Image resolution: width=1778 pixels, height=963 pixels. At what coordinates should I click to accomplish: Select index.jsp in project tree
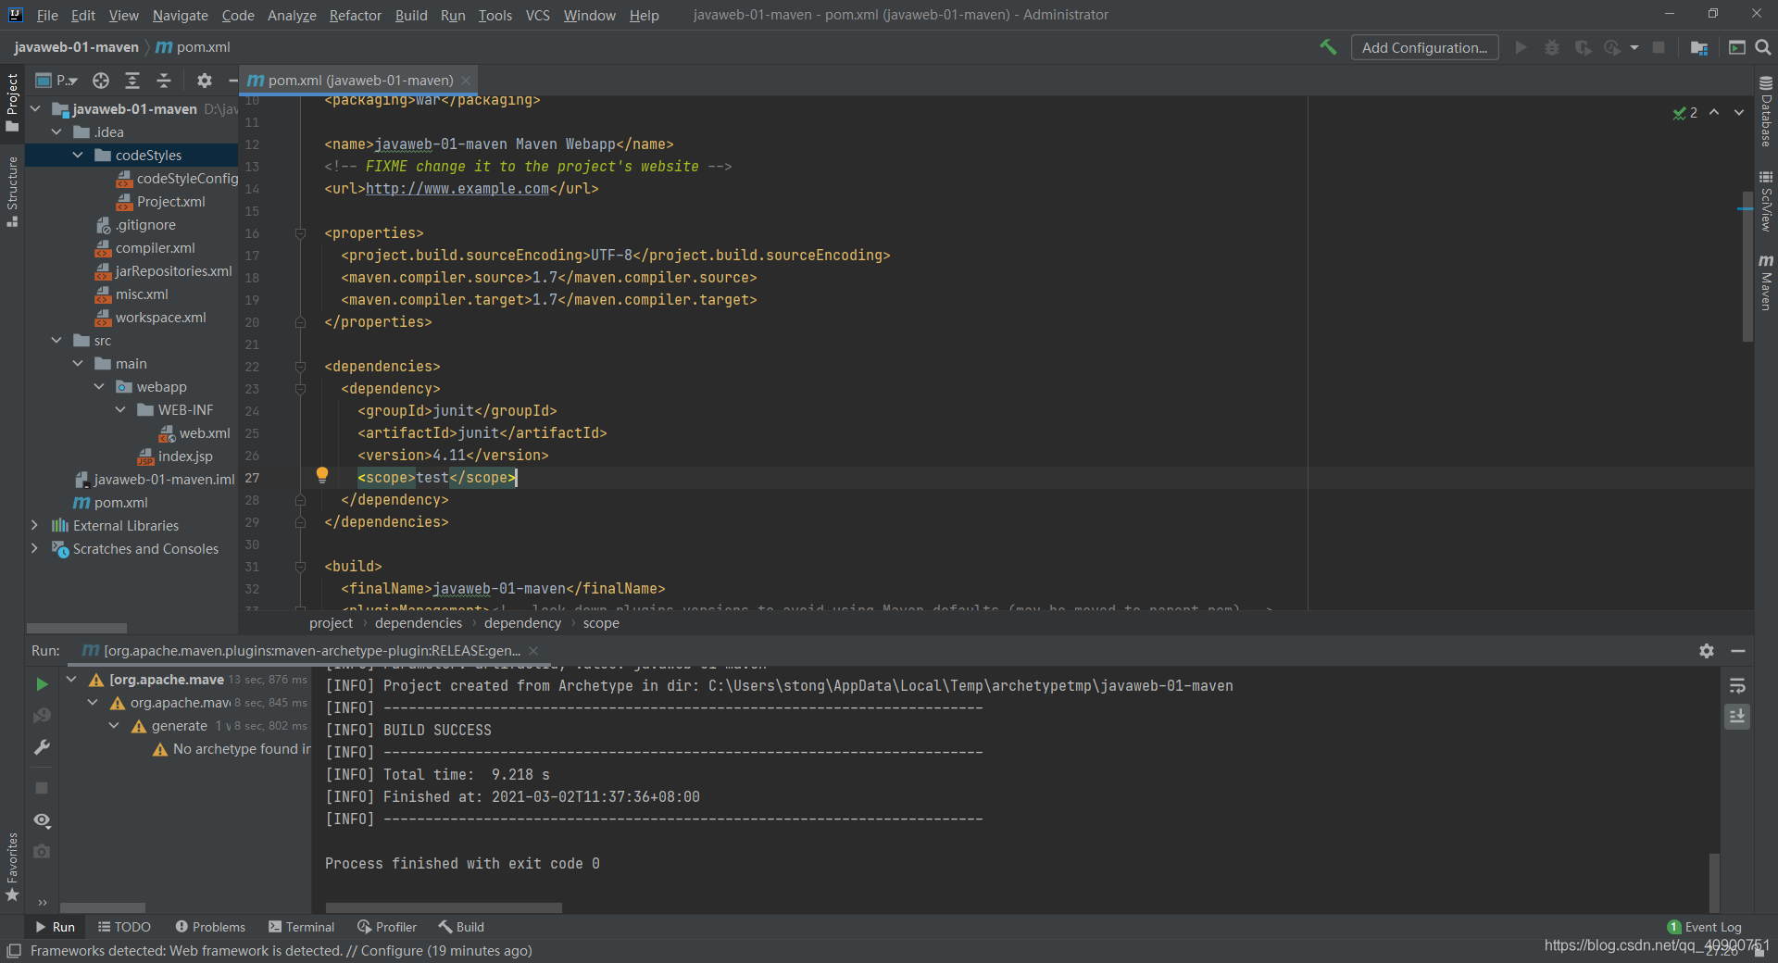(175, 456)
